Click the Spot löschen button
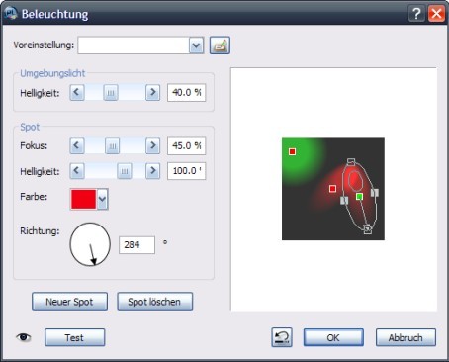 (154, 302)
